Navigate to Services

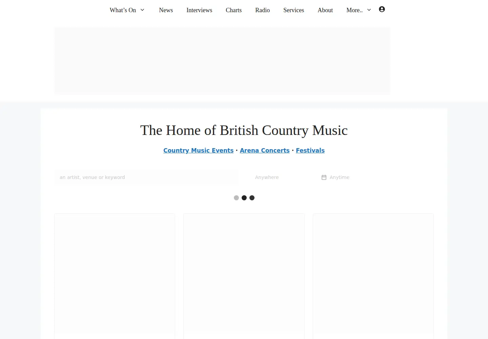coord(294,10)
